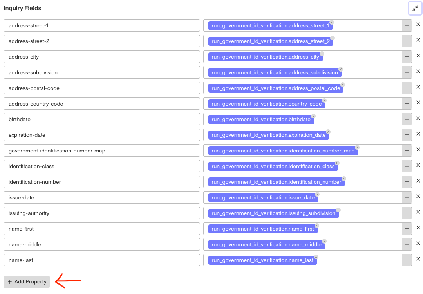Delete the issuing-authority property row

[418, 212]
